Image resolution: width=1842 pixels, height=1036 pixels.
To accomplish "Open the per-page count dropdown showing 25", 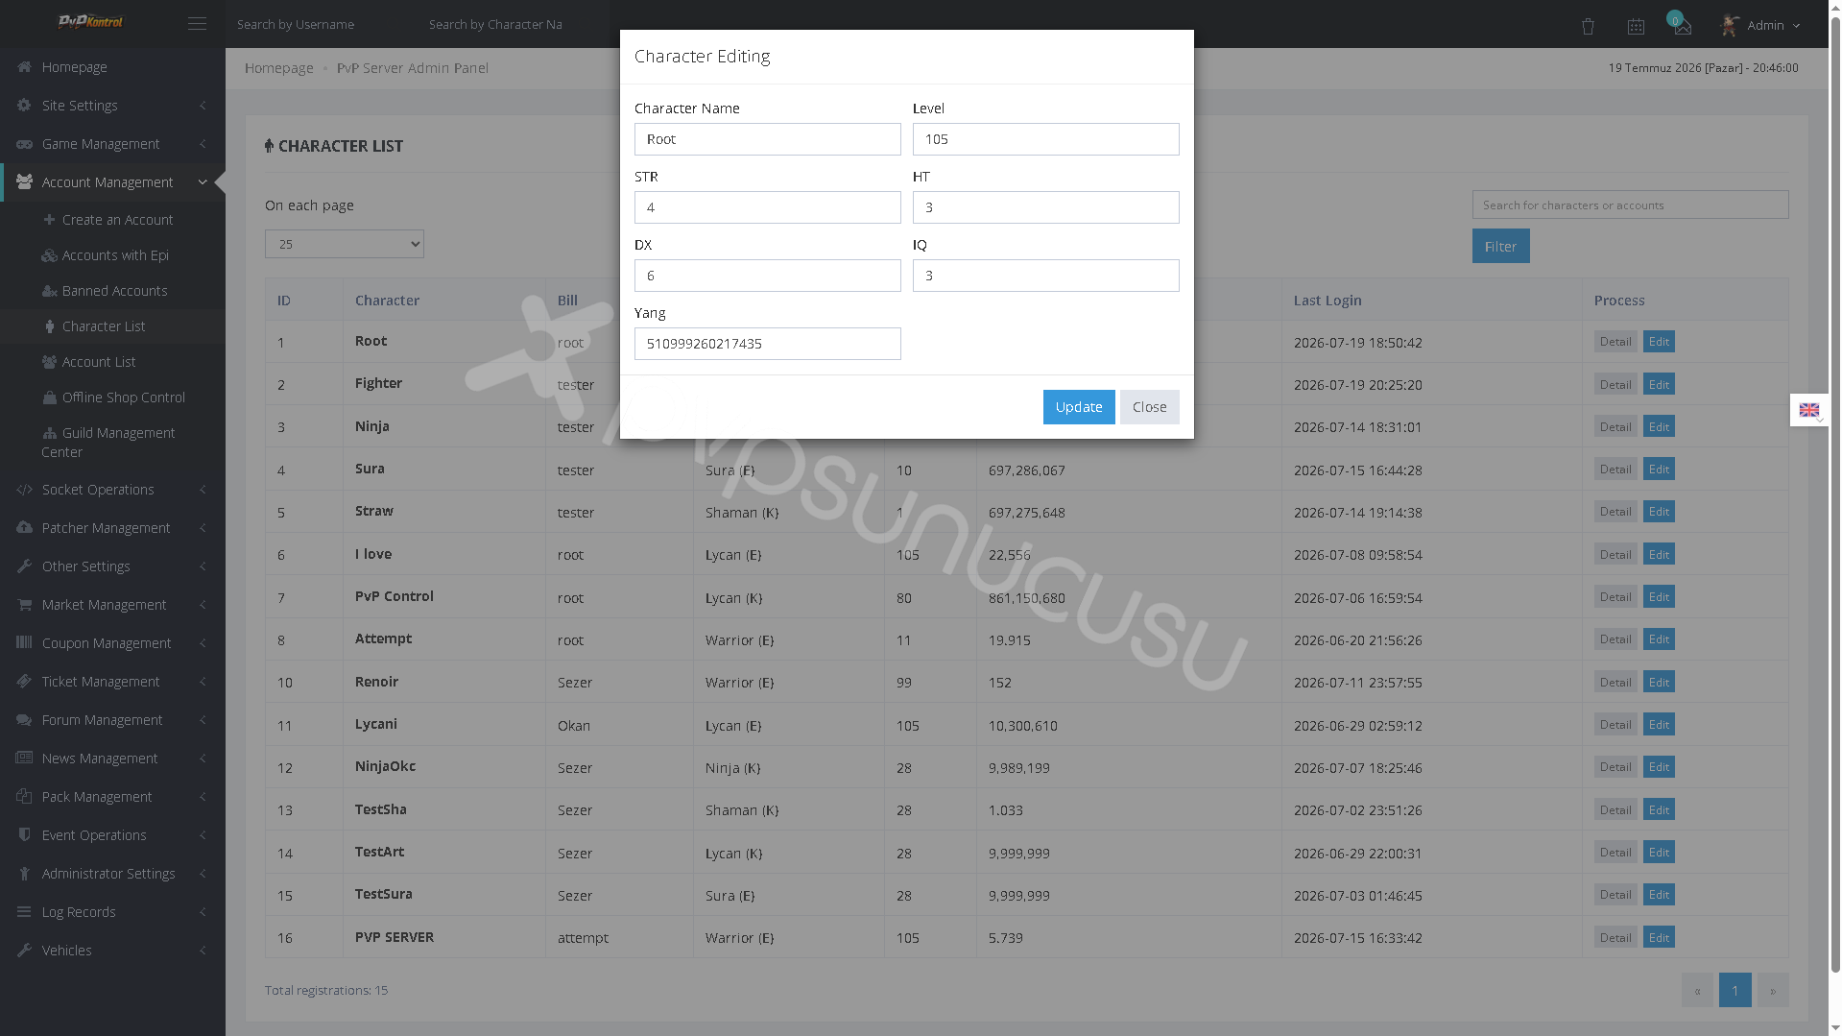I will tap(345, 244).
